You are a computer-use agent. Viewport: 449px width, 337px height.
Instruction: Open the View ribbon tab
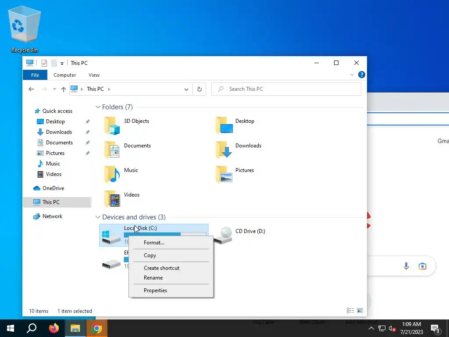click(94, 75)
